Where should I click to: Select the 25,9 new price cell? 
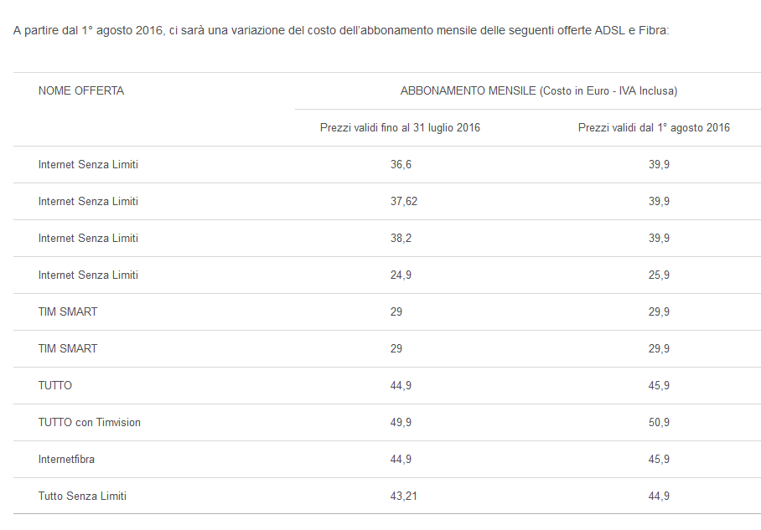pyautogui.click(x=659, y=275)
